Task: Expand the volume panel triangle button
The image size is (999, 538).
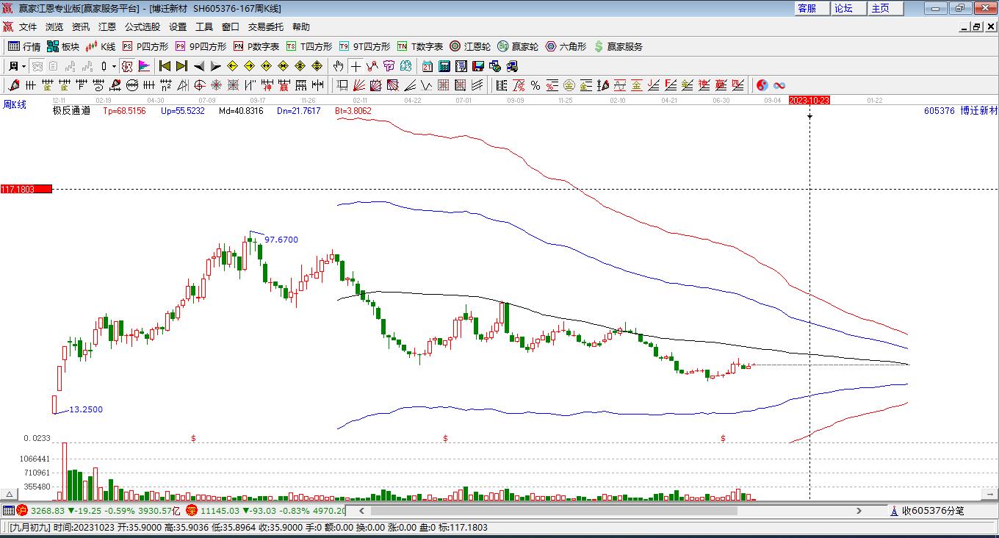Action: 9,495
